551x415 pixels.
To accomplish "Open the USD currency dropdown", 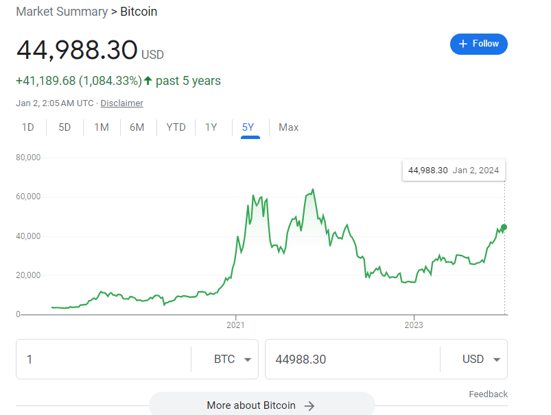I will click(481, 360).
